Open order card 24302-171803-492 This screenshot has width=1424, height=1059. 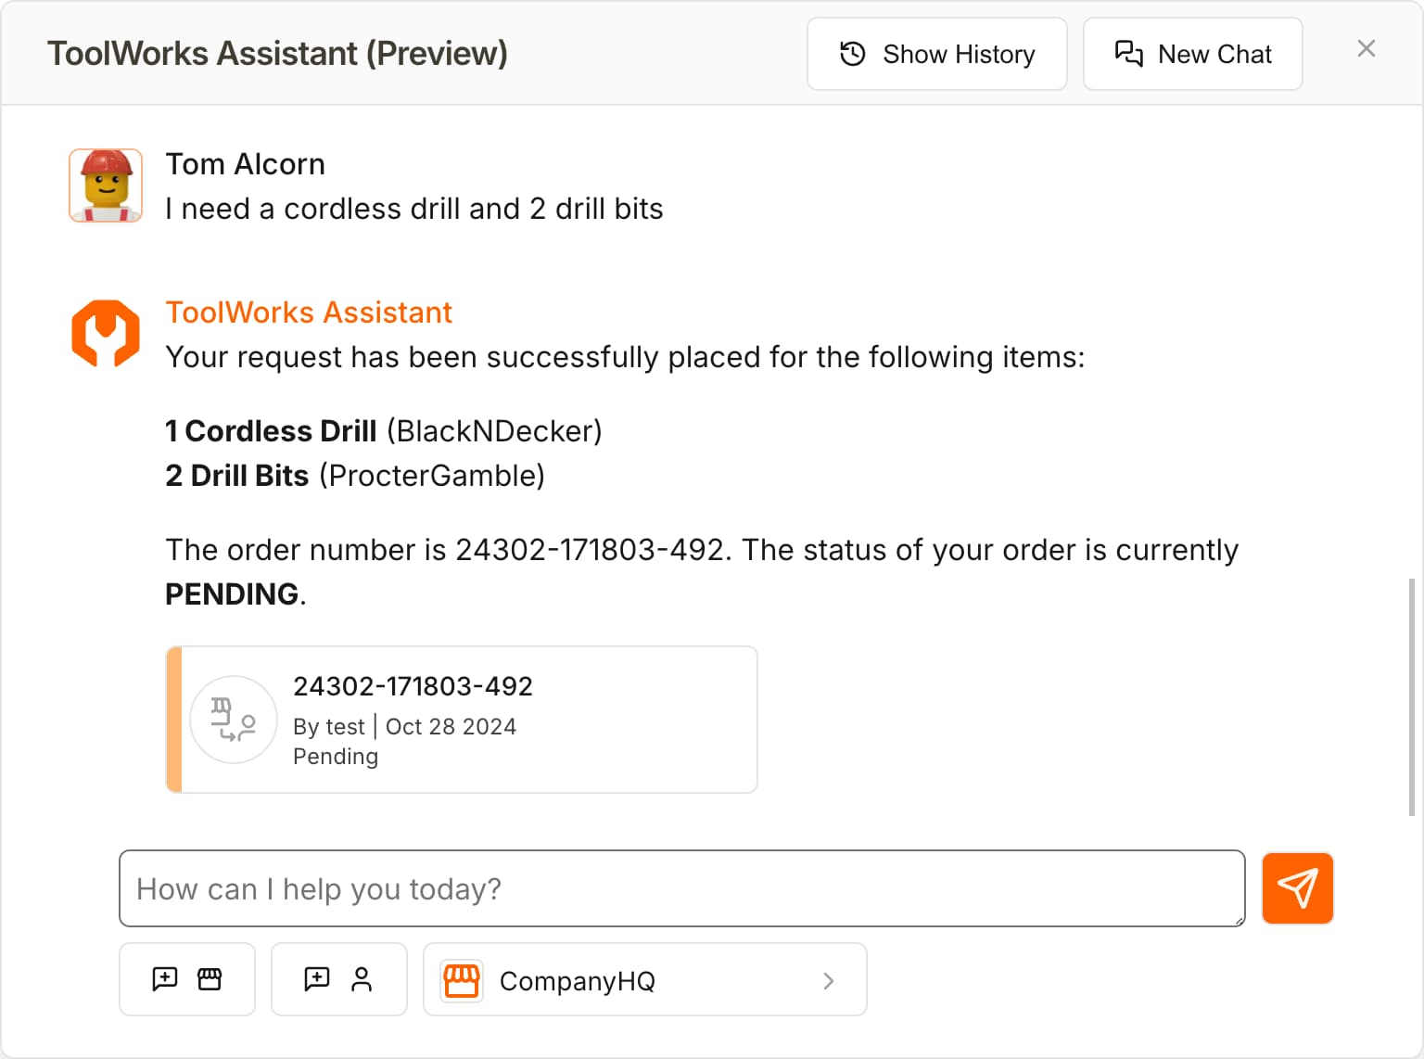[x=462, y=720]
